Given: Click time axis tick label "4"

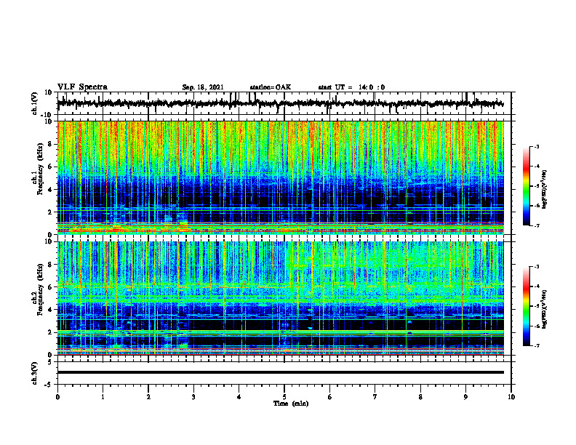Looking at the screenshot, I should 239,397.
